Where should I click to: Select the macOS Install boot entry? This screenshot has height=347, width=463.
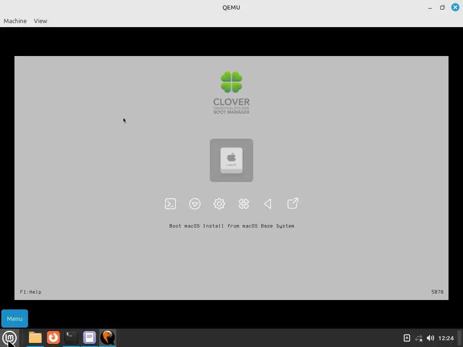pos(231,160)
